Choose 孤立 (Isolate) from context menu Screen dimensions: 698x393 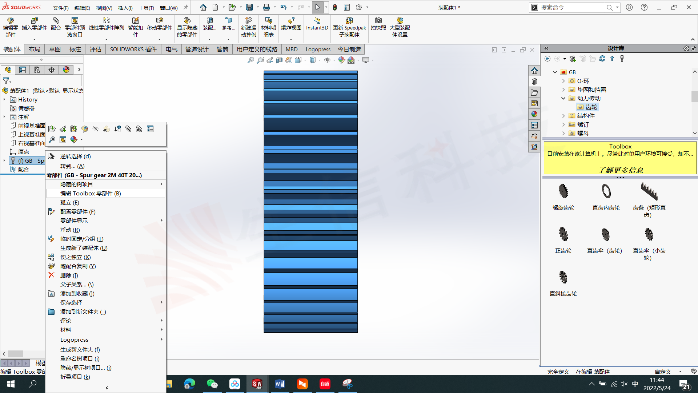(105, 202)
